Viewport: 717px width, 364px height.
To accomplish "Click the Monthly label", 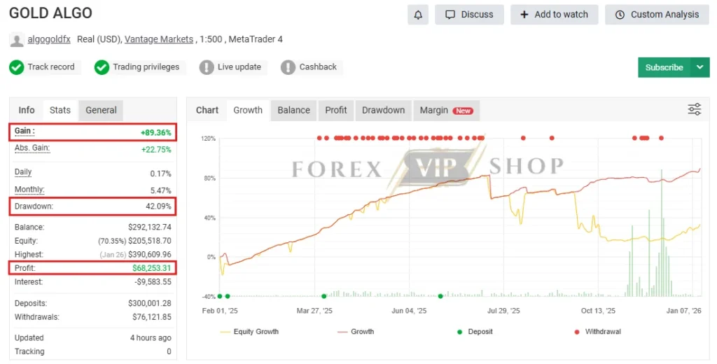I will (x=29, y=189).
